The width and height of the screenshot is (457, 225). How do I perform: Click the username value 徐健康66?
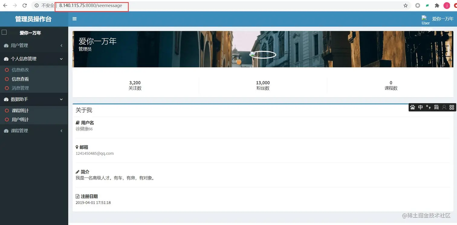point(84,129)
